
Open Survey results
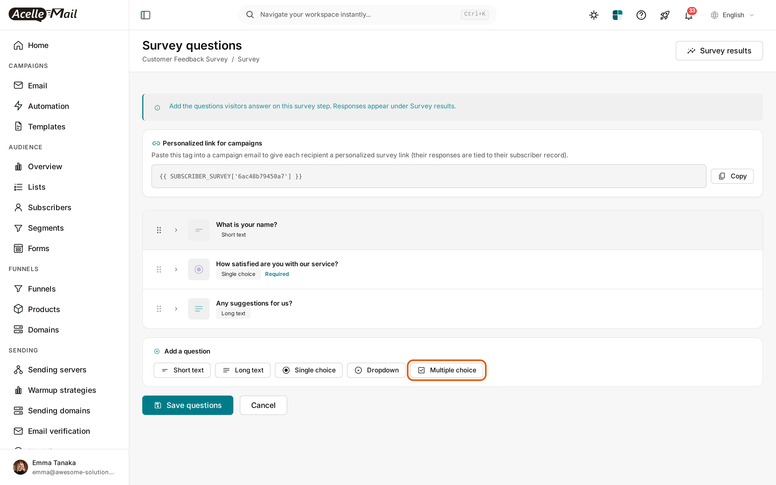coord(719,50)
